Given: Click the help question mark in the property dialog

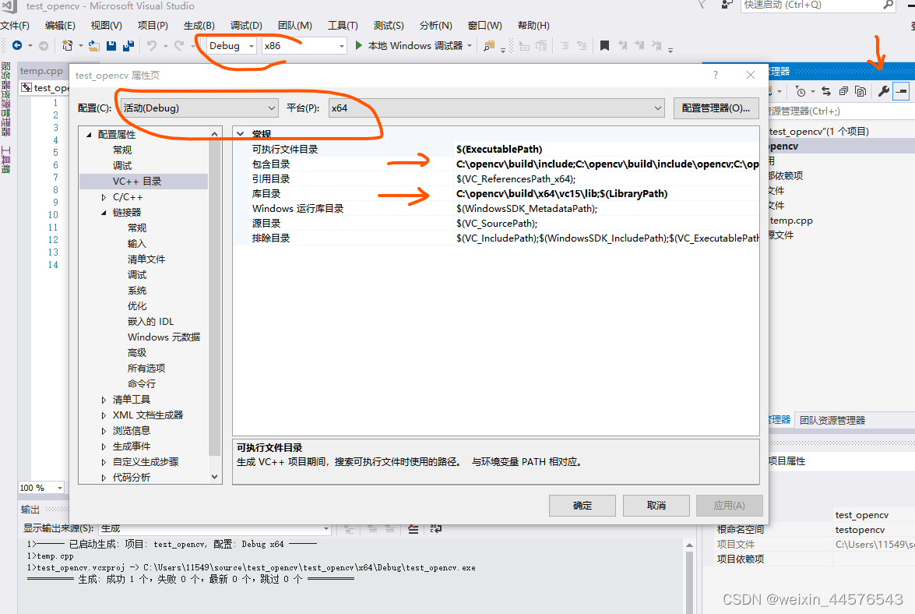Looking at the screenshot, I should point(716,75).
